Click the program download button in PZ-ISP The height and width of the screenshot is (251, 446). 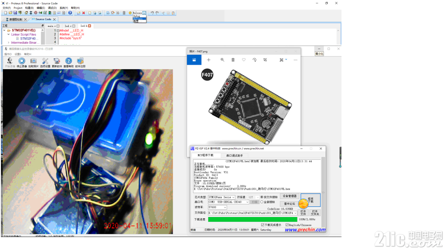tap(310, 200)
